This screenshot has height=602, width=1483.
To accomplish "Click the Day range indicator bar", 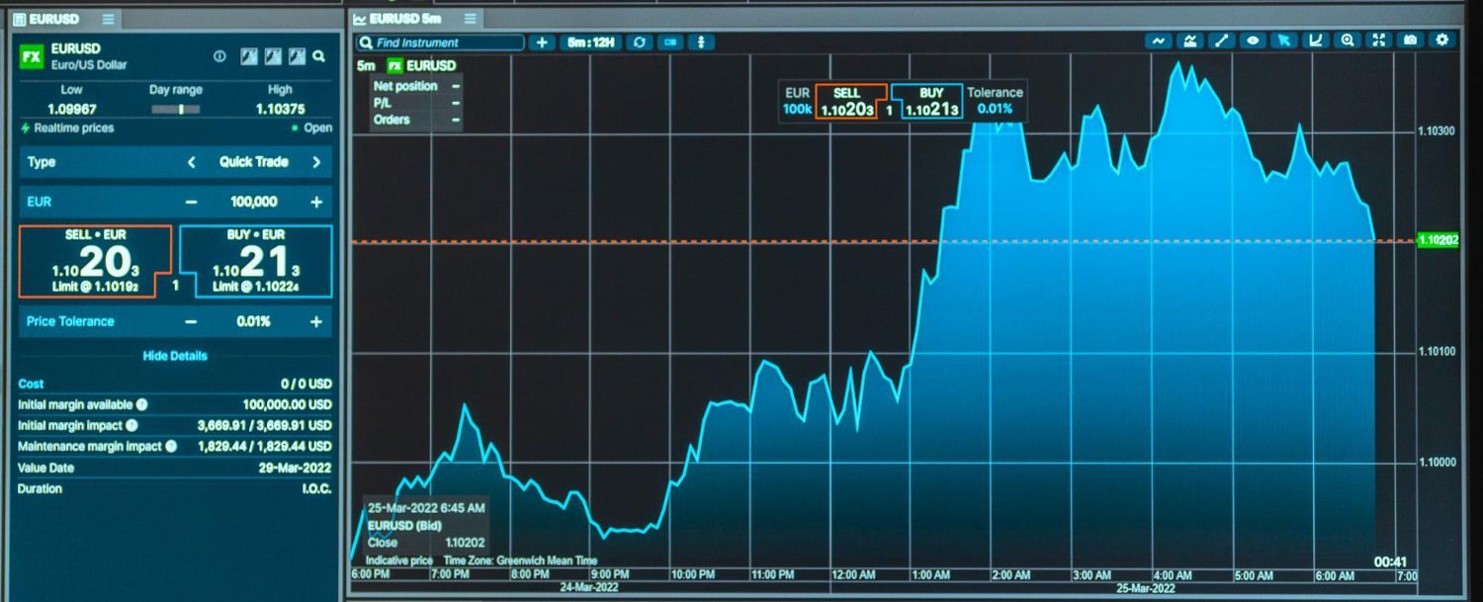I will pos(175,109).
